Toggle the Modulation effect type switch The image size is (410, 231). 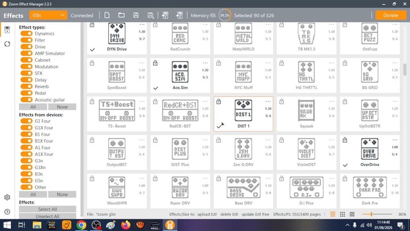(26, 67)
